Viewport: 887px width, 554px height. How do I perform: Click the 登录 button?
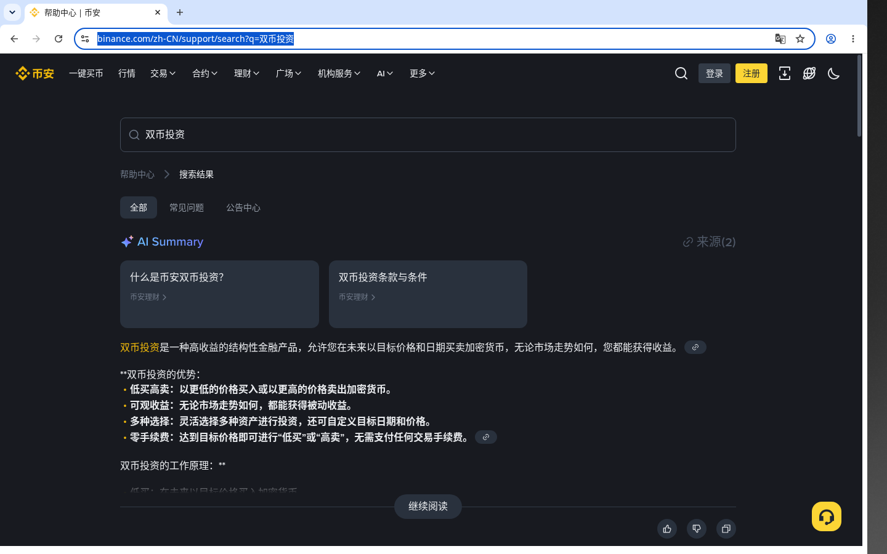[715, 73]
